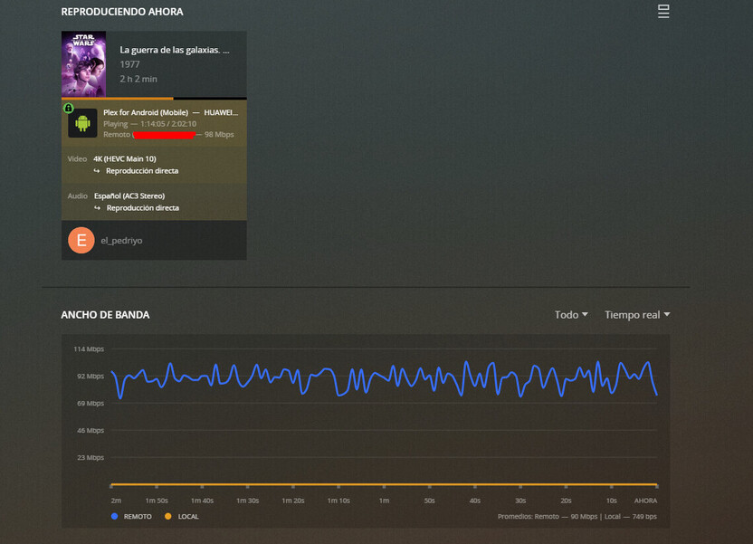Toggle the REMOTO legend blue dot

[114, 516]
